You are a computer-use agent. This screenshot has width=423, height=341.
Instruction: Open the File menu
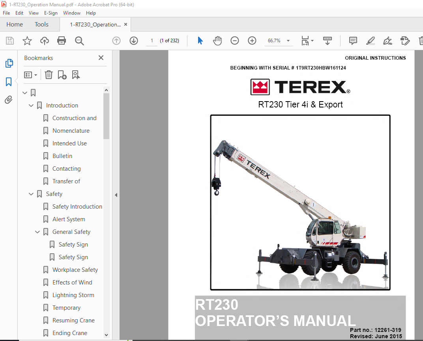pos(6,13)
